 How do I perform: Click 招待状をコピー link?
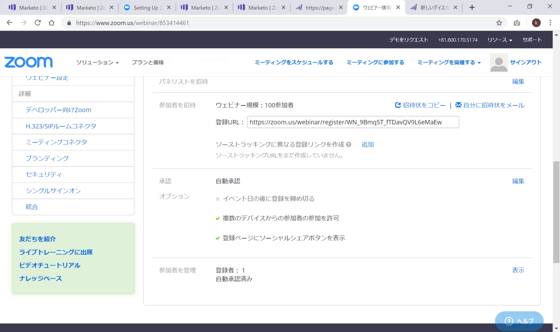coord(420,105)
